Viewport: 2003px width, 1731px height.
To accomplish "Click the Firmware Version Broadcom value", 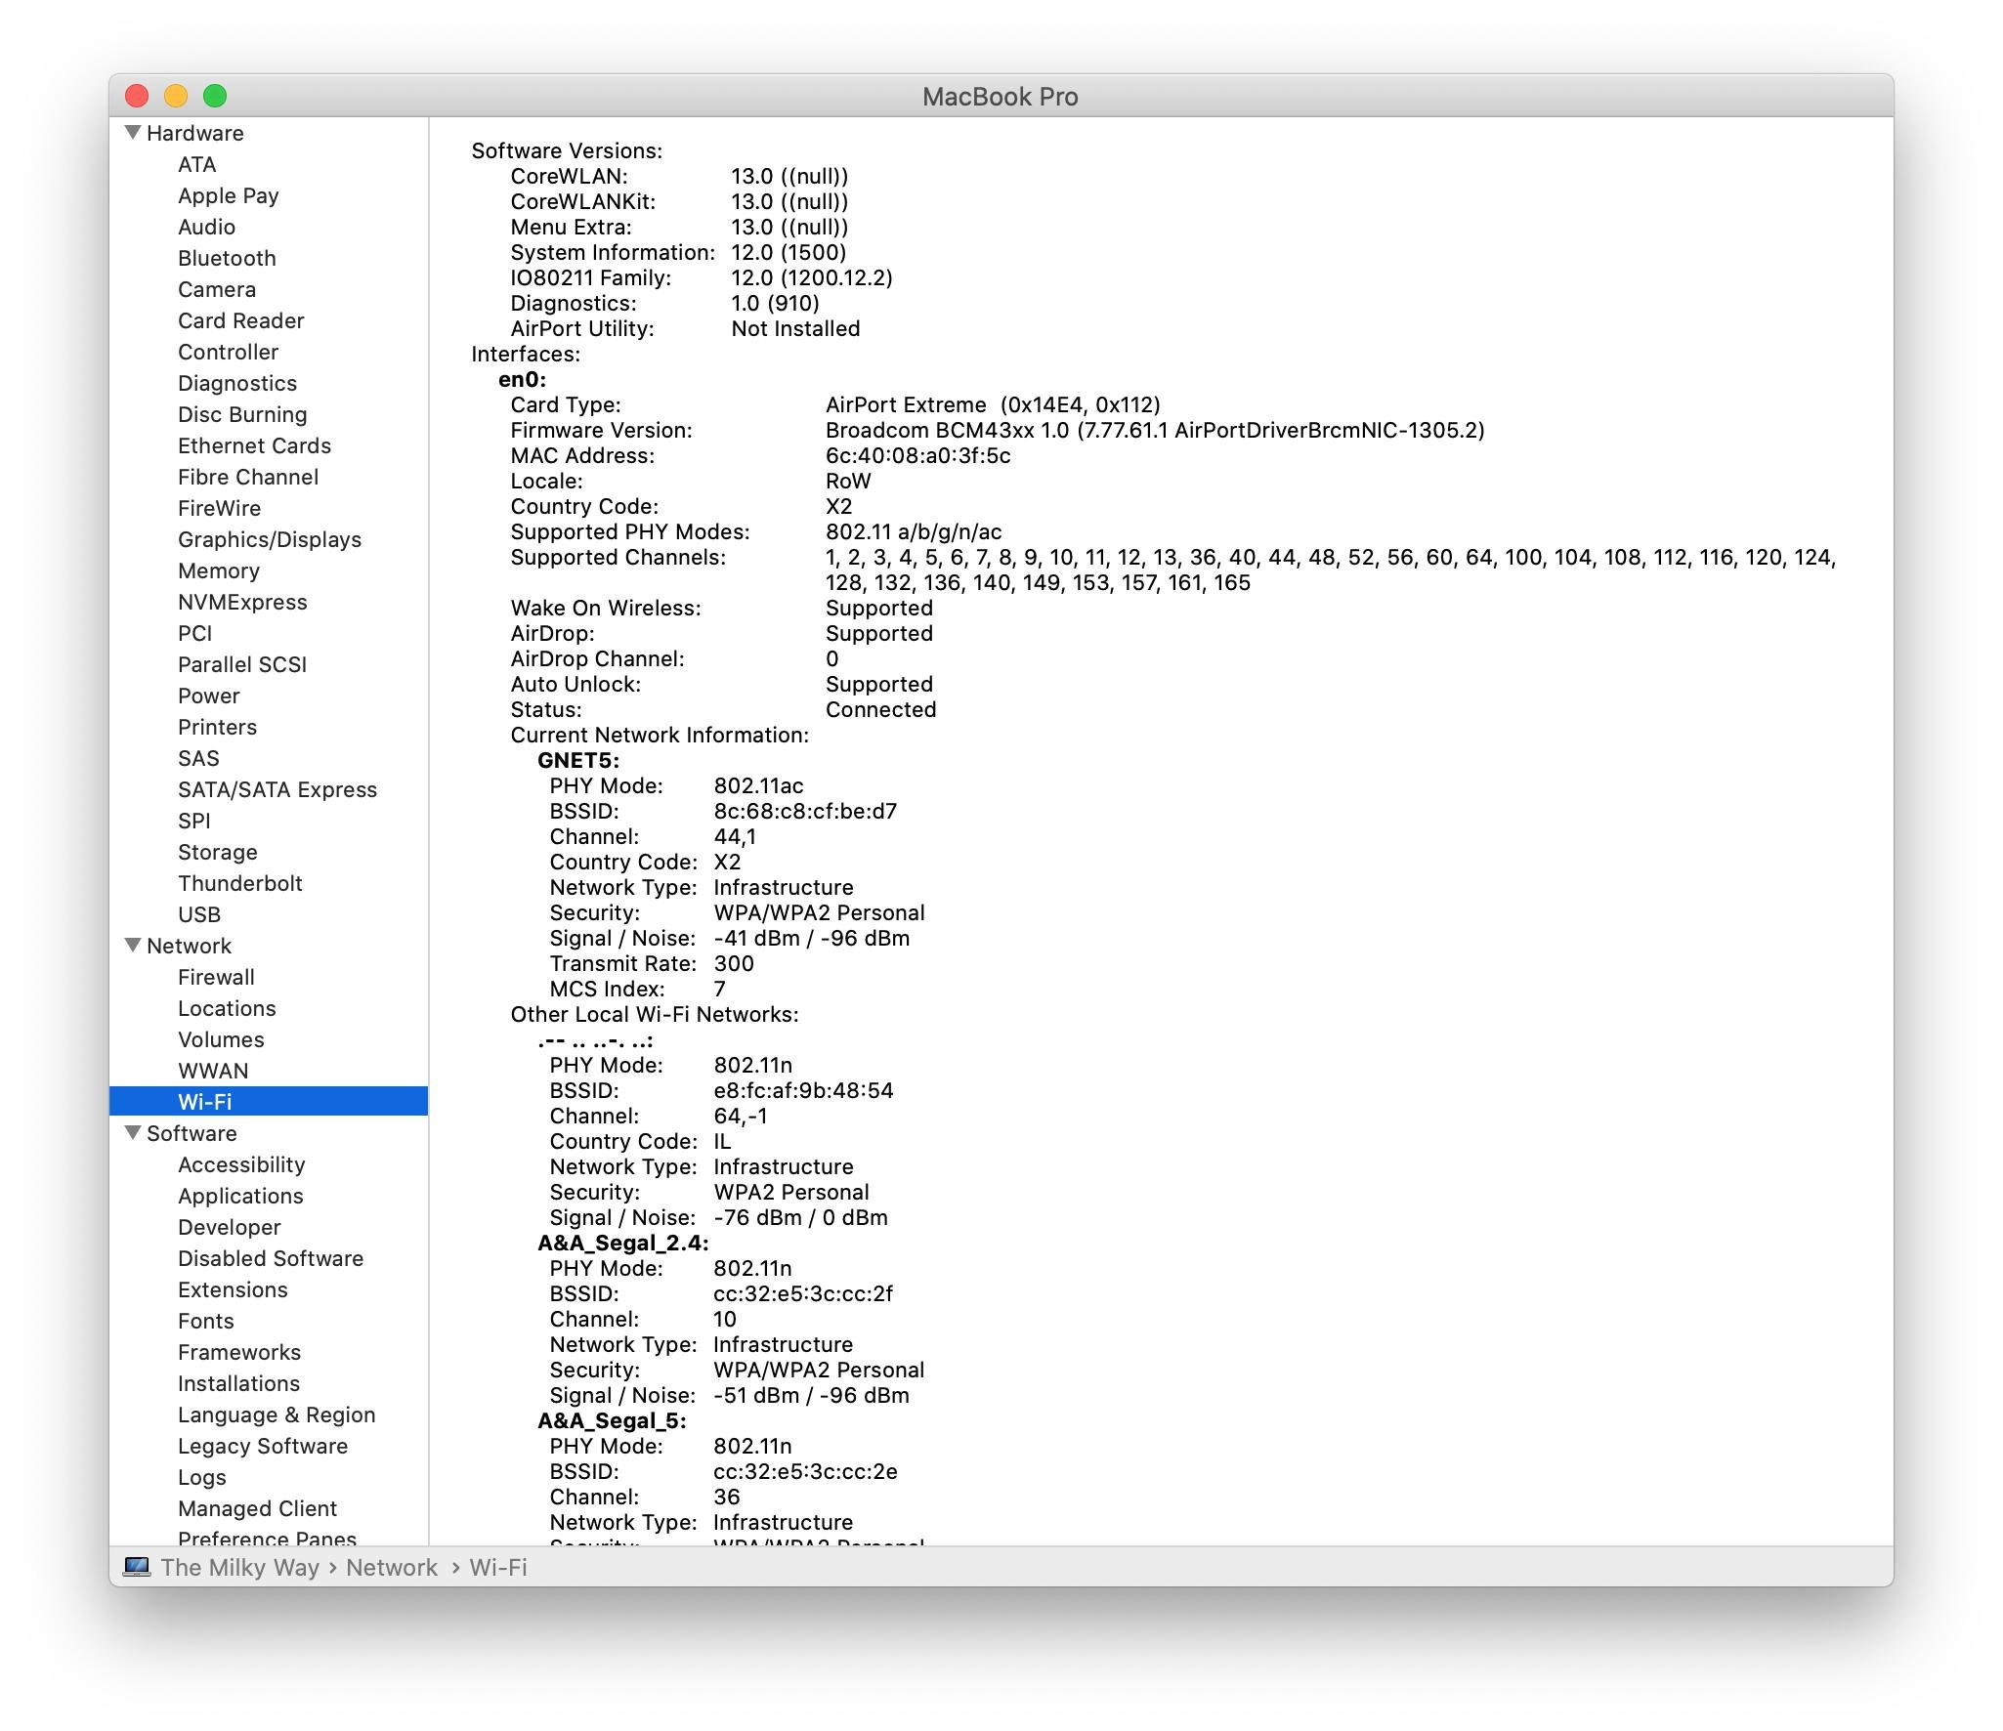I will click(1155, 430).
